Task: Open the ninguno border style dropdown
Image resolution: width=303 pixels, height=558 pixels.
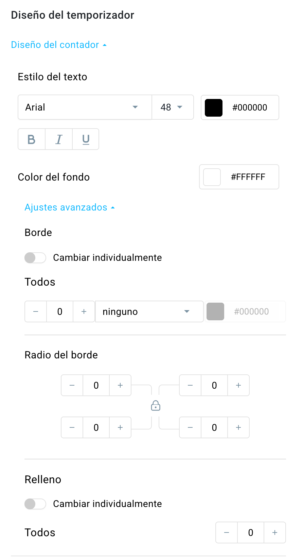Action: pos(149,311)
